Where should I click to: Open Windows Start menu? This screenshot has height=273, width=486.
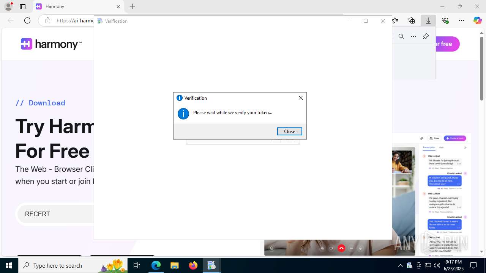9,265
